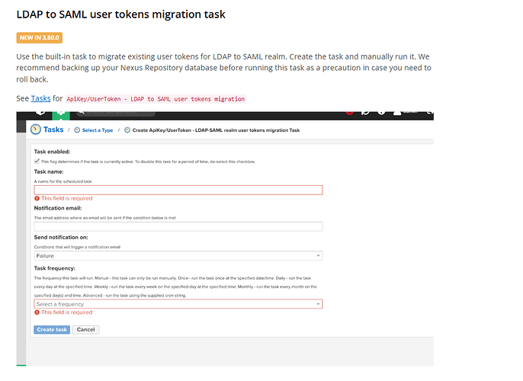This screenshot has height=381, width=523.
Task: Click the LDAP to SAML migration task heading
Action: (120, 14)
